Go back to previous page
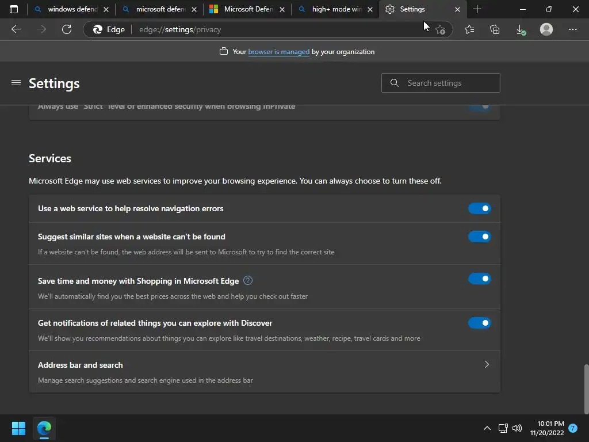The width and height of the screenshot is (589, 442). point(16,29)
